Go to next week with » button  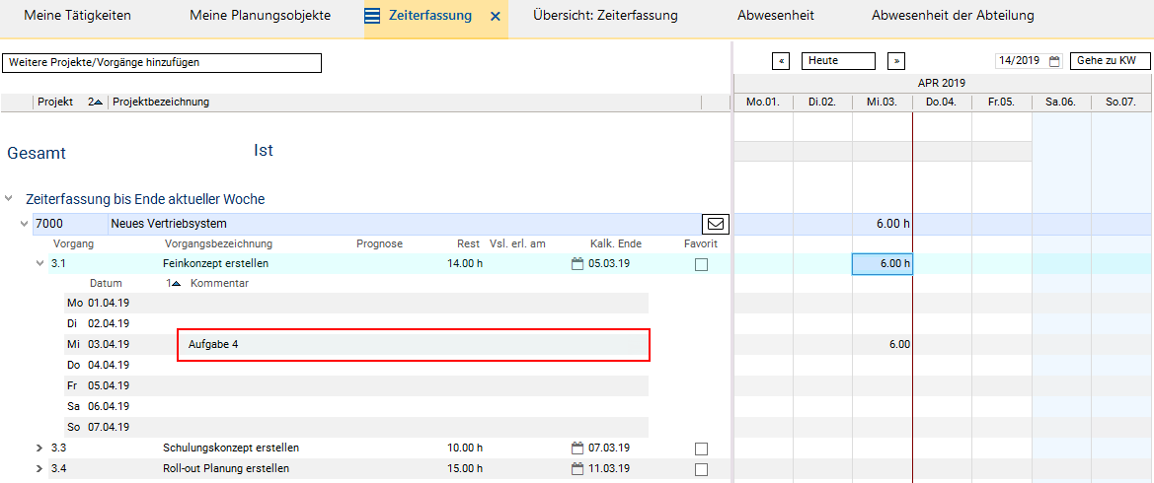tap(895, 61)
